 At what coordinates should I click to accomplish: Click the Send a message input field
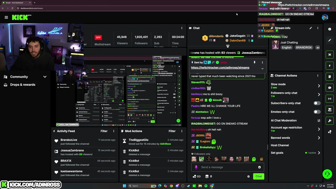tap(227, 167)
